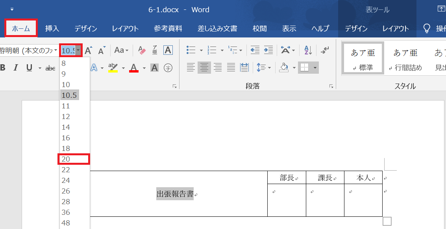Toggle Strikethrough formatting
The width and height of the screenshot is (446, 229).
point(50,68)
